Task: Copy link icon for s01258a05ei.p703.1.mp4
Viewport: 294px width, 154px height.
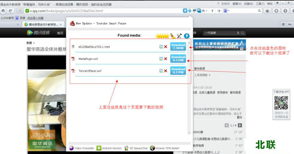Action: point(161,47)
